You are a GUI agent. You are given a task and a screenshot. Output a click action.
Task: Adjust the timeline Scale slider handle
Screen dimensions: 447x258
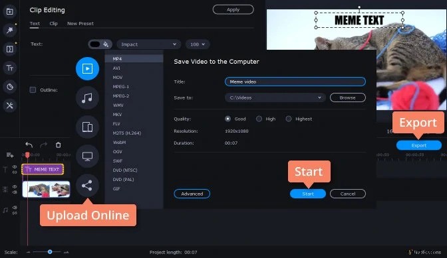coord(50,252)
